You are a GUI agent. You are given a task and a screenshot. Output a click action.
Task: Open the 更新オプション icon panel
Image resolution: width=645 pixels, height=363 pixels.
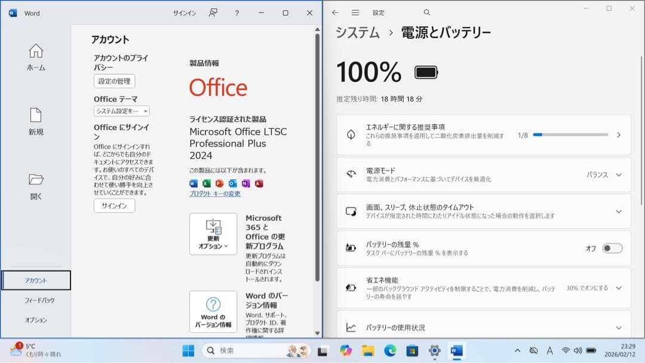pyautogui.click(x=213, y=233)
